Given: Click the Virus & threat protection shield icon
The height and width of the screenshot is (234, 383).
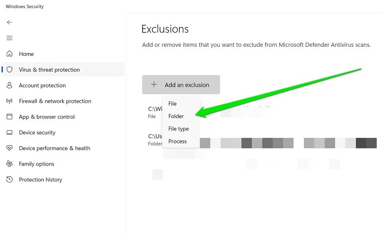Looking at the screenshot, I should [x=9, y=69].
